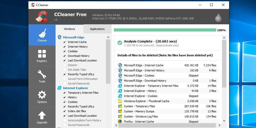Enable the Saved Form Information checkbox
256x128 pixels.
click(65, 79)
